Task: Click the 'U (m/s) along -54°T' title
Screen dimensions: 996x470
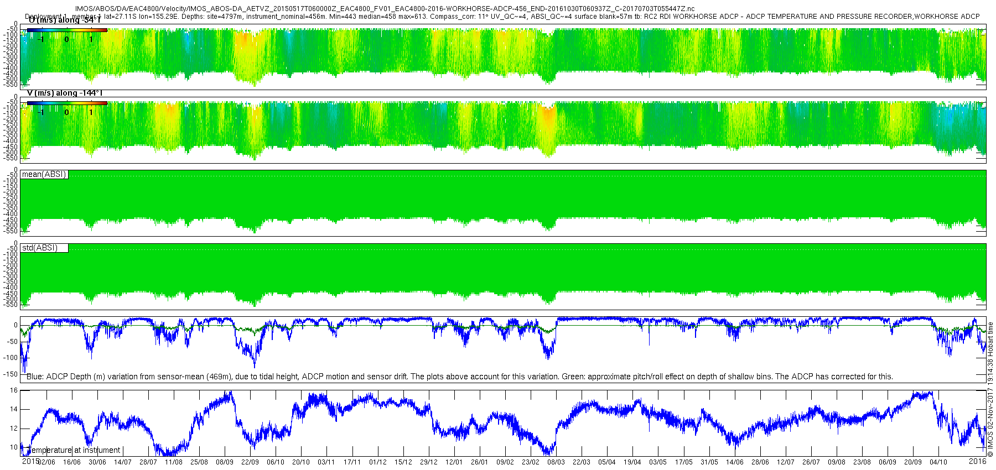Action: click(x=64, y=20)
